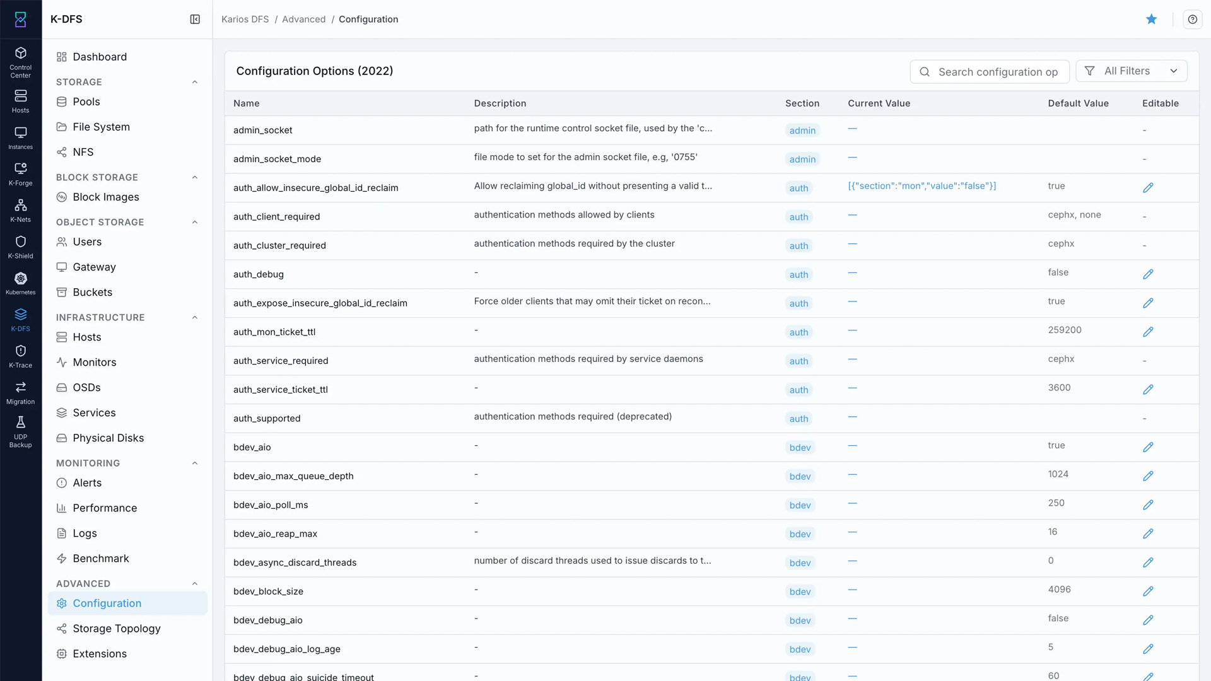Open Buckets in the sidebar
This screenshot has width=1211, height=681.
coord(127,292)
